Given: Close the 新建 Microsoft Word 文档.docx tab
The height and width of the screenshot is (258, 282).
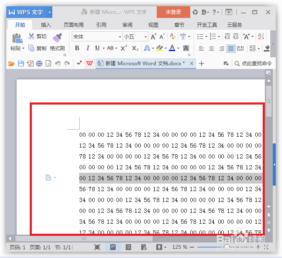Looking at the screenshot, I should tap(192, 63).
